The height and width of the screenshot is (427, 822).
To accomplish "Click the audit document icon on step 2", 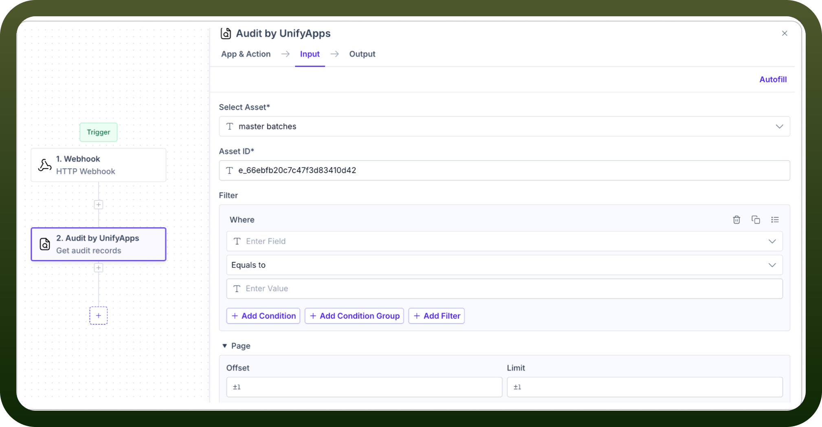I will click(45, 244).
